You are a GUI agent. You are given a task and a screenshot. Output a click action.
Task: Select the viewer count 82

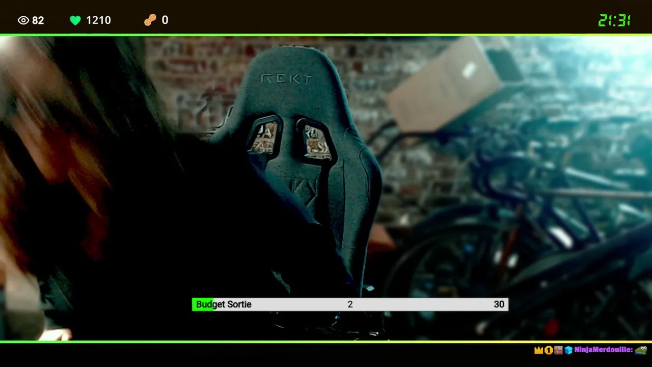click(38, 20)
